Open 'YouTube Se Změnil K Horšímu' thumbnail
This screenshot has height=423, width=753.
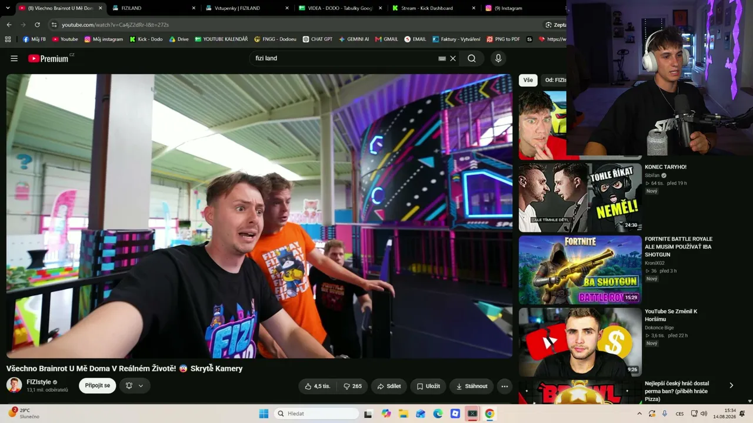(x=580, y=342)
